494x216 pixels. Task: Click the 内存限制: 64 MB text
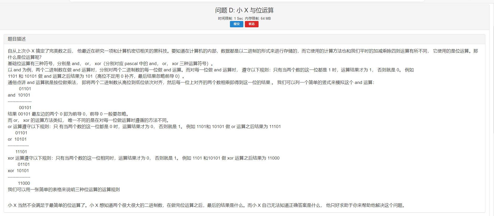coord(258,18)
